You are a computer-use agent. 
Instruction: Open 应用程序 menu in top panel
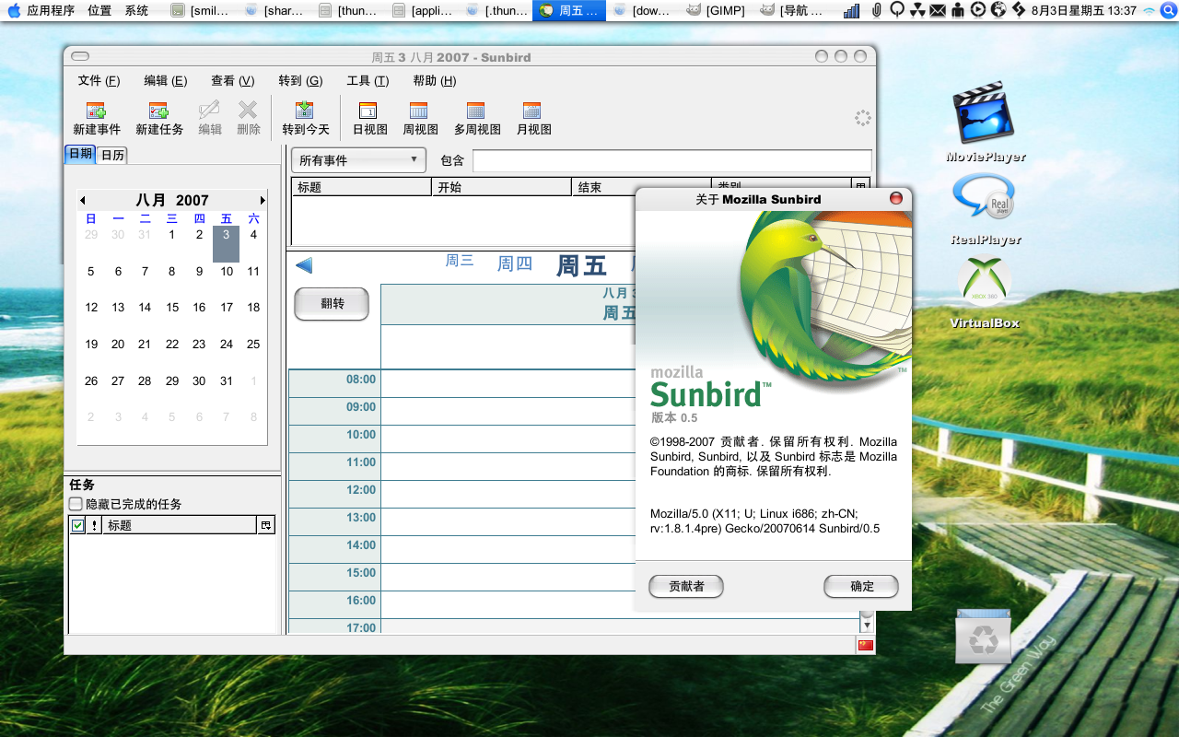point(51,11)
